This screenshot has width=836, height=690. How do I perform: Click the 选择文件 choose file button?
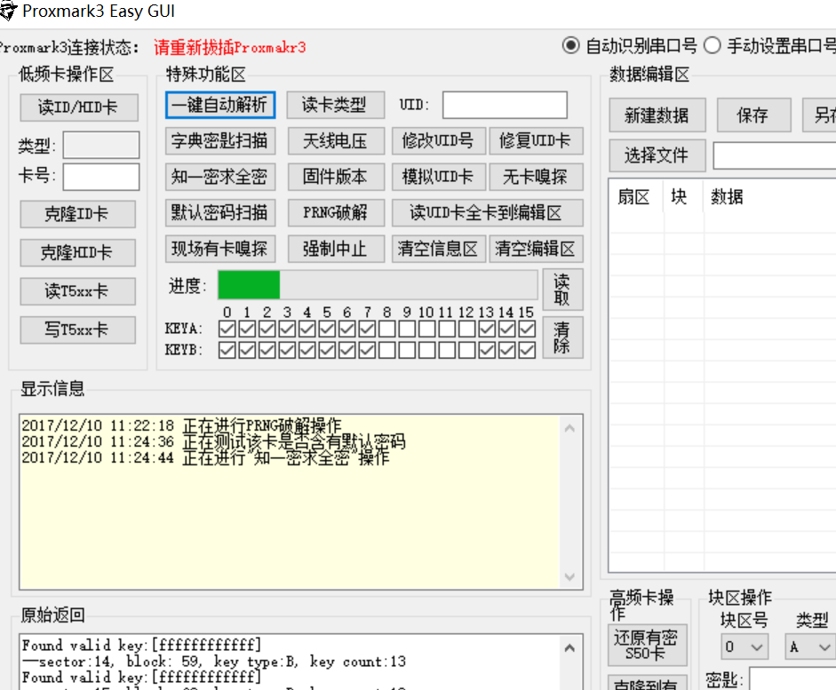657,155
